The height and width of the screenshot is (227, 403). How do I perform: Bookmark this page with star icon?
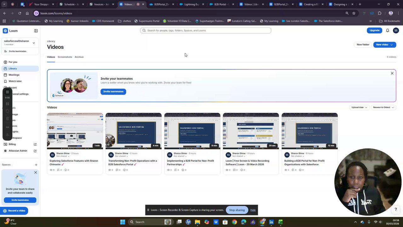tap(354, 13)
